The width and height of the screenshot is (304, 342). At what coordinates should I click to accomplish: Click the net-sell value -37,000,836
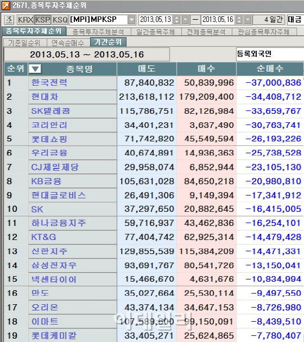click(273, 83)
